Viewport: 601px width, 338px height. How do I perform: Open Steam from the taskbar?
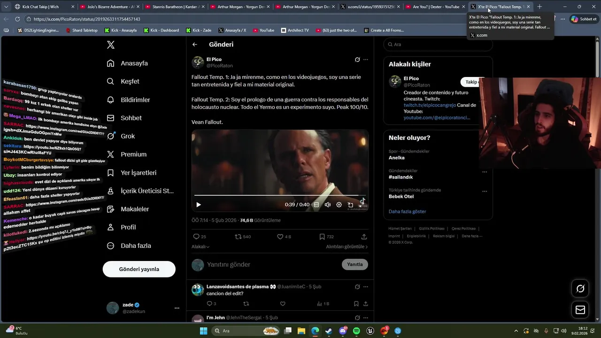[329, 331]
